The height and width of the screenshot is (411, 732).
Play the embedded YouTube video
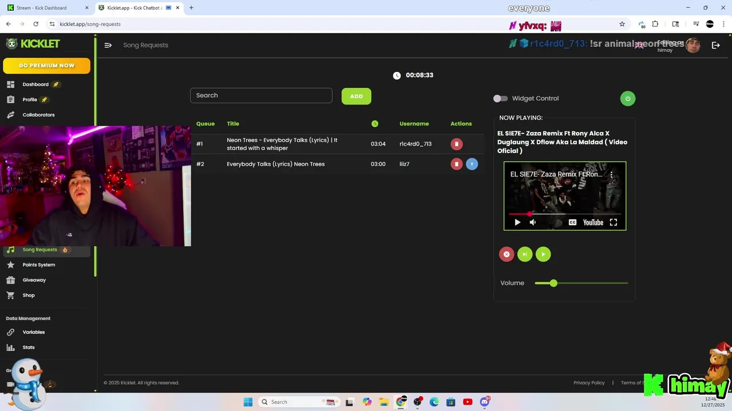pos(518,223)
